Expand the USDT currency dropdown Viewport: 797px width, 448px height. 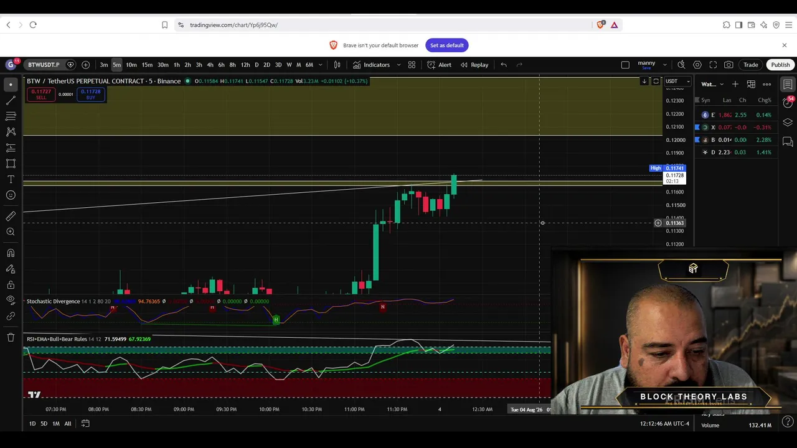[677, 81]
